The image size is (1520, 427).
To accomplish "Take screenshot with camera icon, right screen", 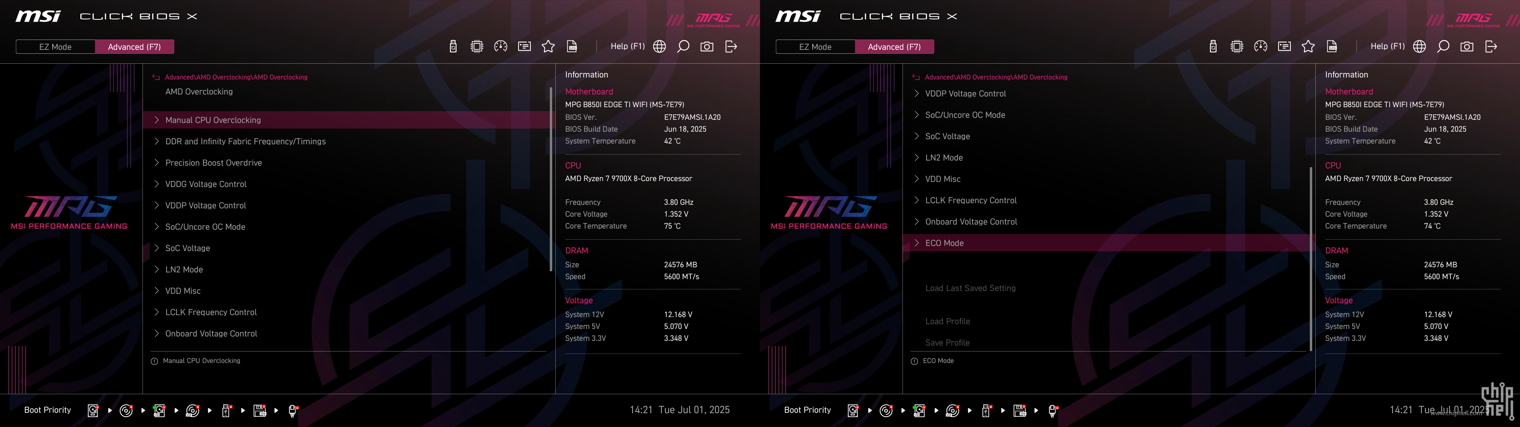I will coord(1467,47).
